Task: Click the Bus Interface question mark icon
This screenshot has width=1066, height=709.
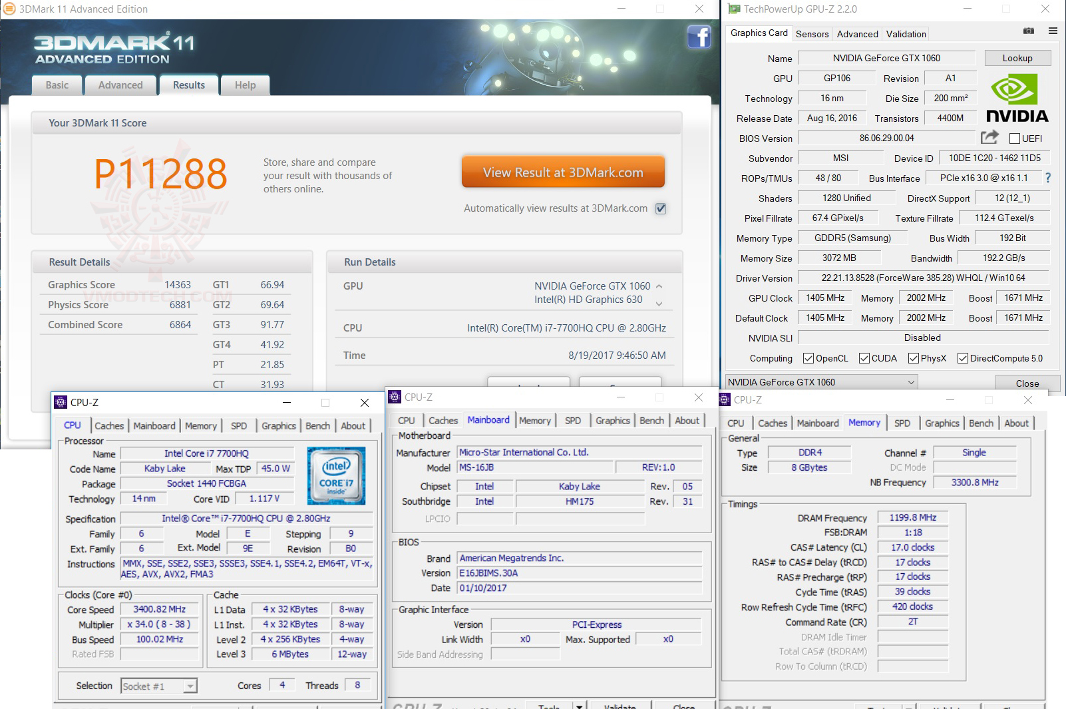Action: coord(1048,178)
